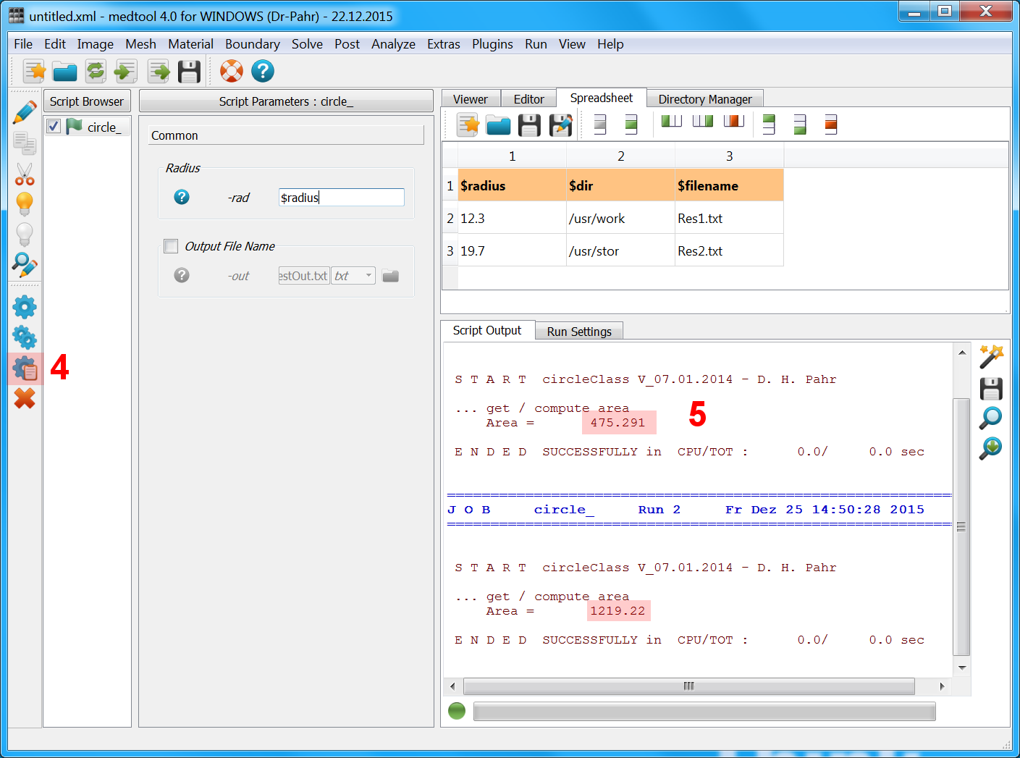1020x758 pixels.
Task: Click the single blue gear run icon
Action: 25,307
